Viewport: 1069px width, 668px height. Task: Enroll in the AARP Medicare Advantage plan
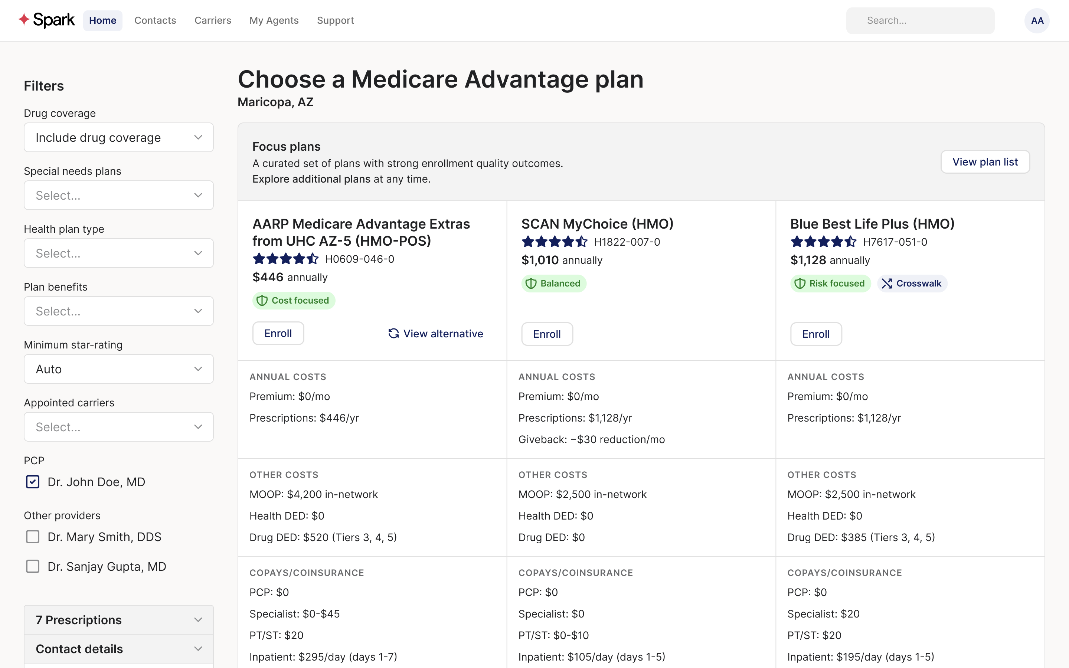click(x=278, y=333)
